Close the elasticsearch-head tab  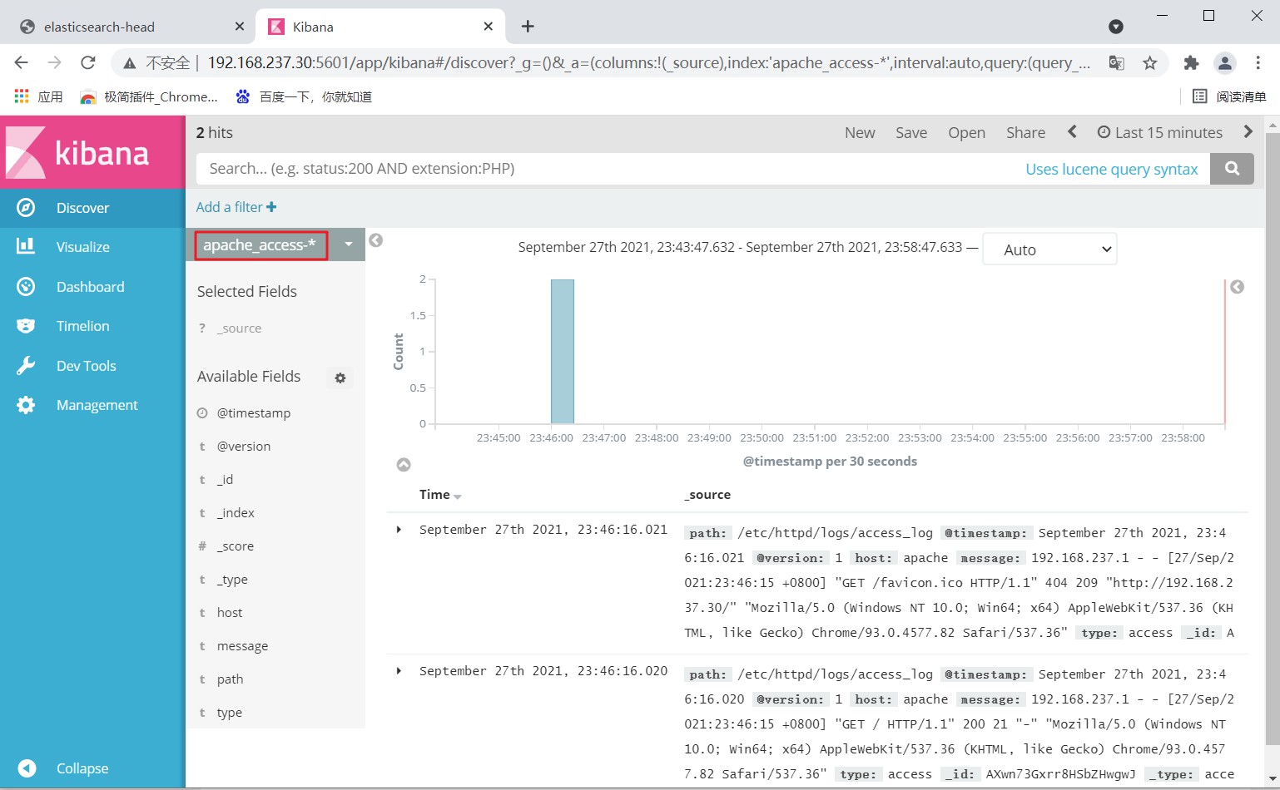coord(240,27)
